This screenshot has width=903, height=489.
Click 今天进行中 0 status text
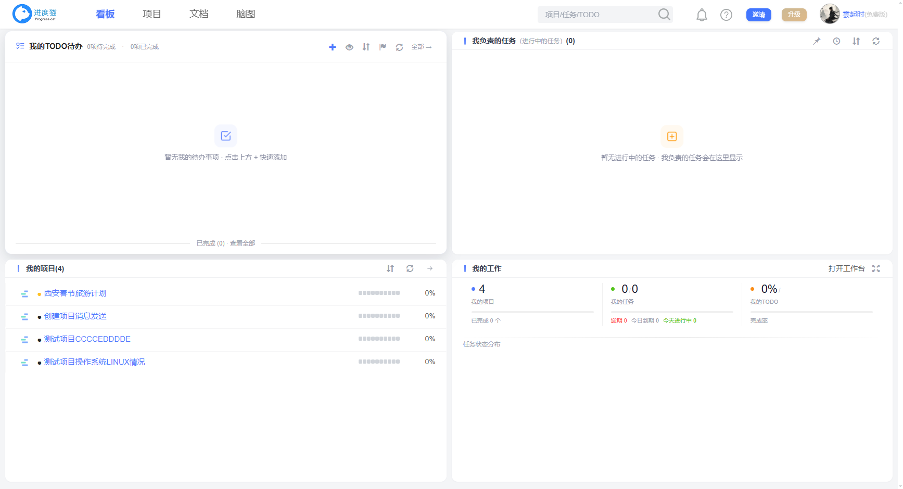(680, 320)
